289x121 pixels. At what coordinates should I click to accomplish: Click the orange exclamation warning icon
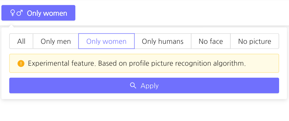21,64
